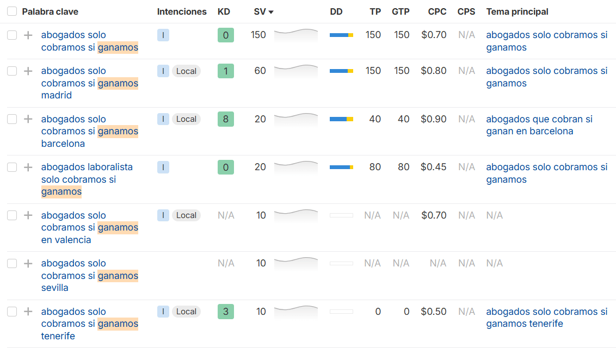The width and height of the screenshot is (616, 348).
Task: Check the checkbox for the madrid keyword row
Action: coord(11,71)
